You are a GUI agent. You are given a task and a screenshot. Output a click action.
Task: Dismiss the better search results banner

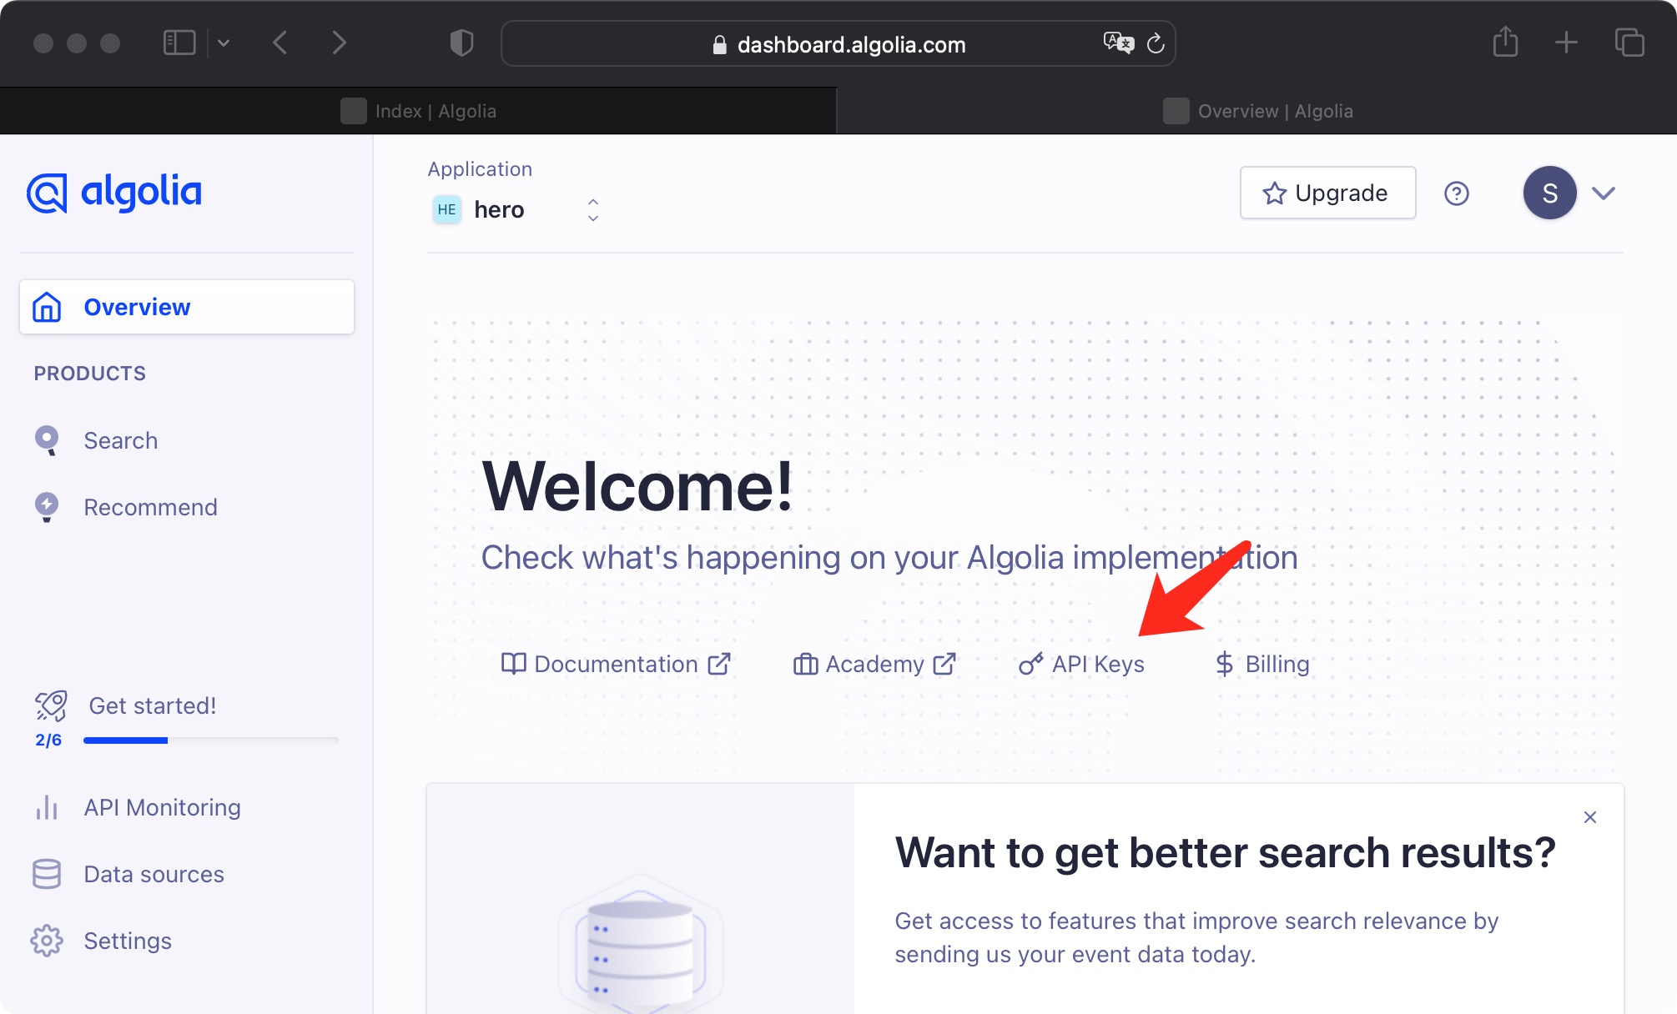click(x=1589, y=817)
